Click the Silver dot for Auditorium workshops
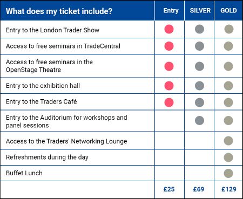 199,120
